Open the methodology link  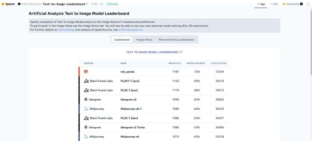(x=66, y=30)
